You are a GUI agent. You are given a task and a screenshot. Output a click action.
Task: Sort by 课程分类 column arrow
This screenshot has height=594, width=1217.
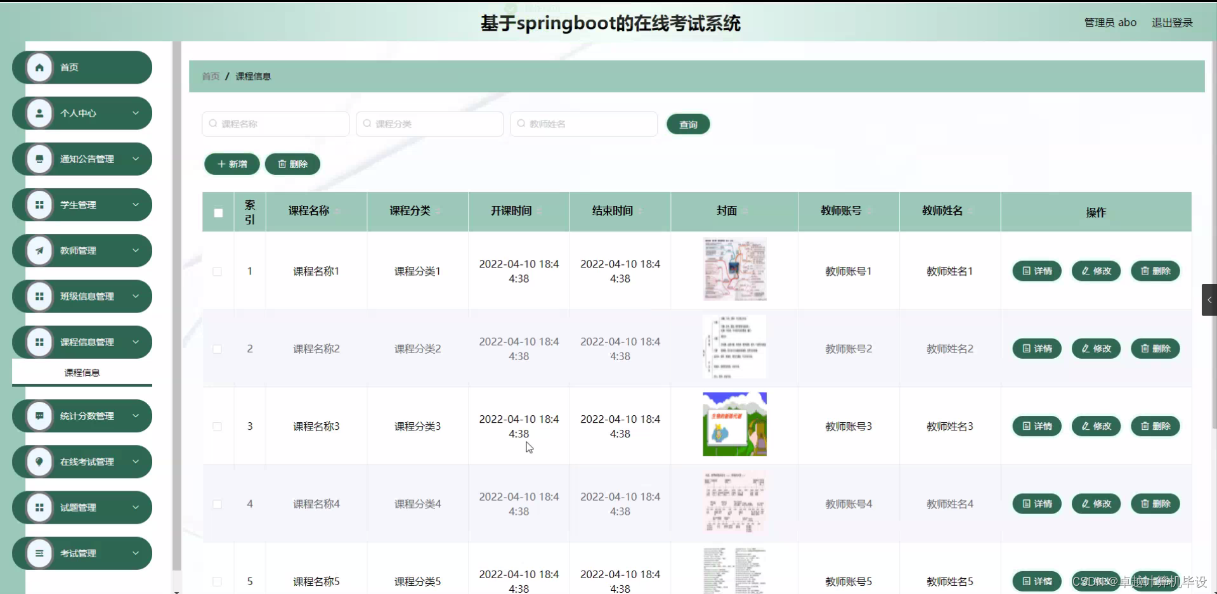[x=438, y=211]
